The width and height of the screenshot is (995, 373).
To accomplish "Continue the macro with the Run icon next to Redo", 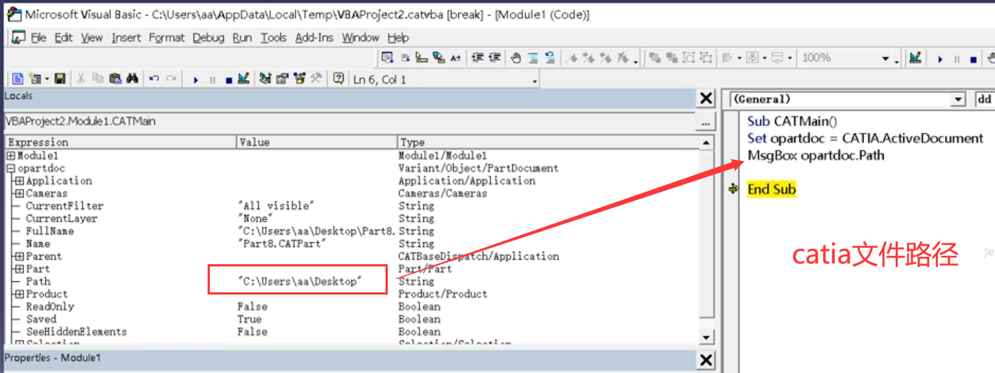I will click(196, 80).
